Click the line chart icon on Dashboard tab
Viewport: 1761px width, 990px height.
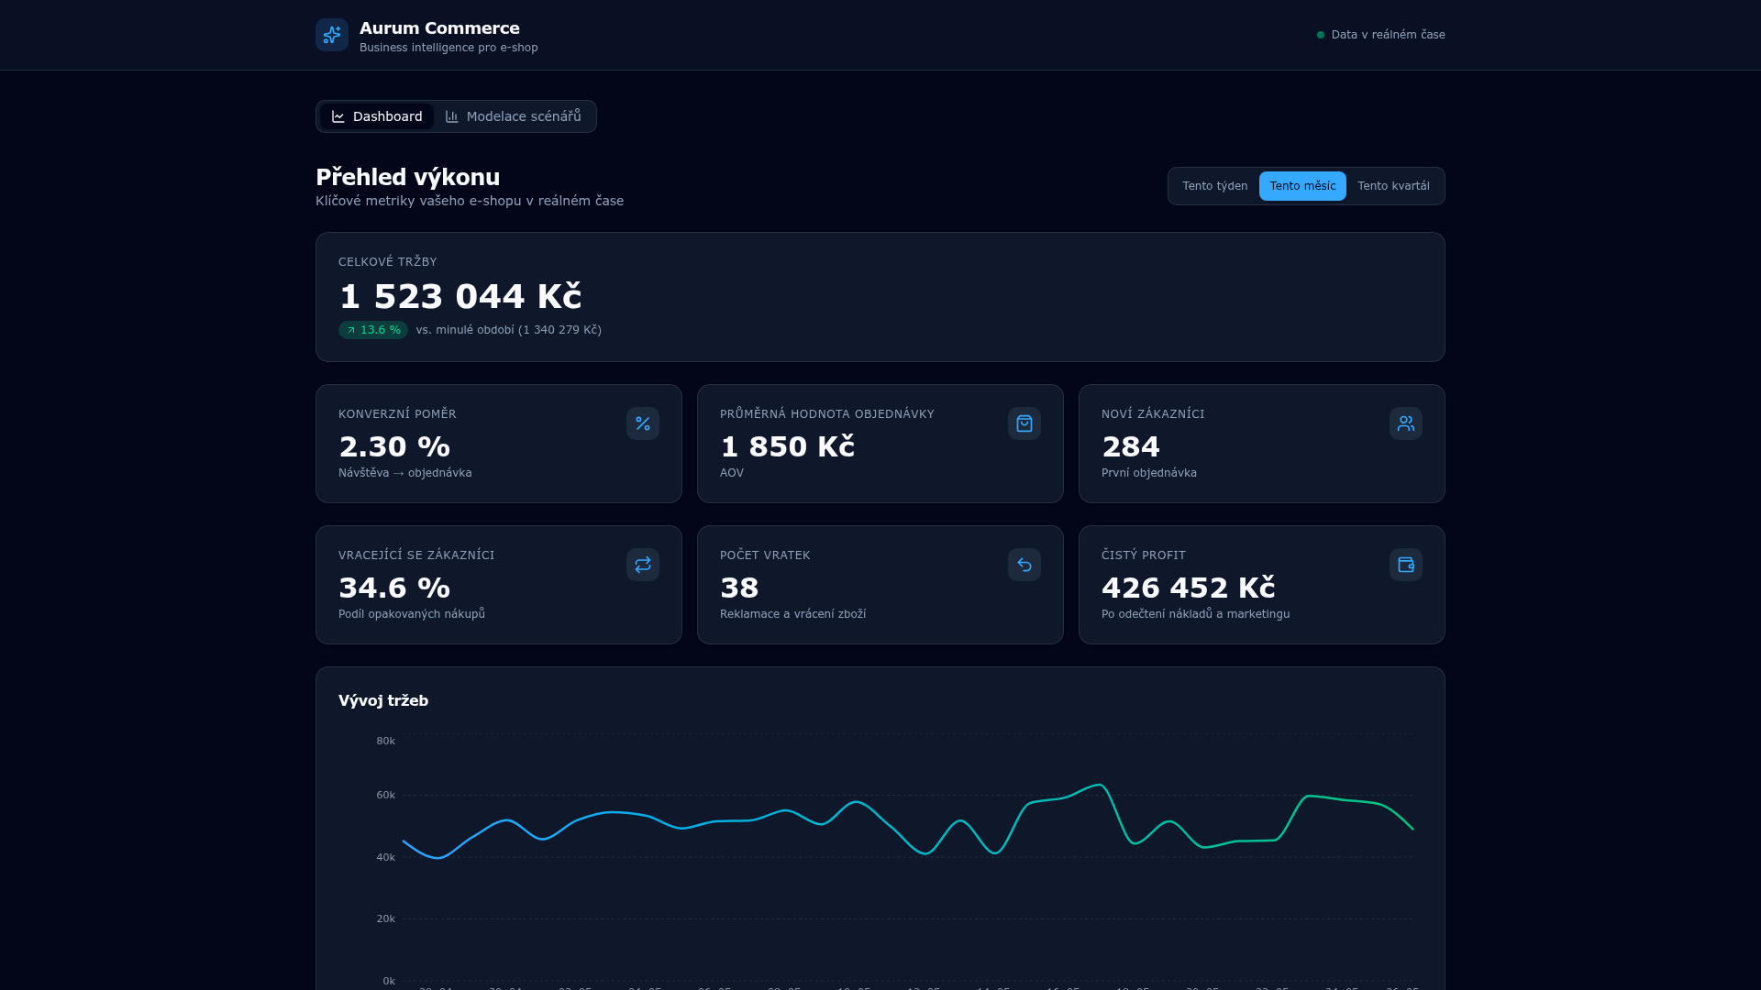[x=338, y=116]
